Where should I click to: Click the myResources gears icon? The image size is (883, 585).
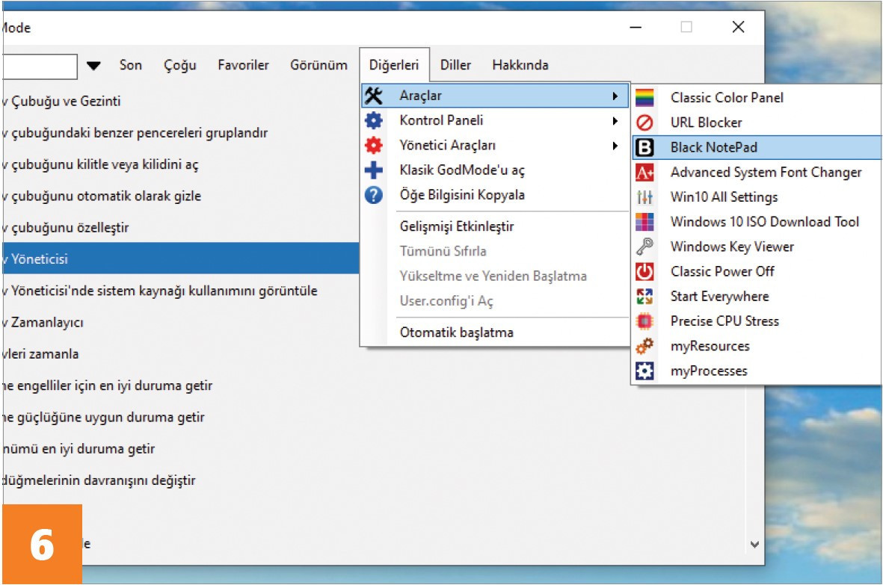644,346
